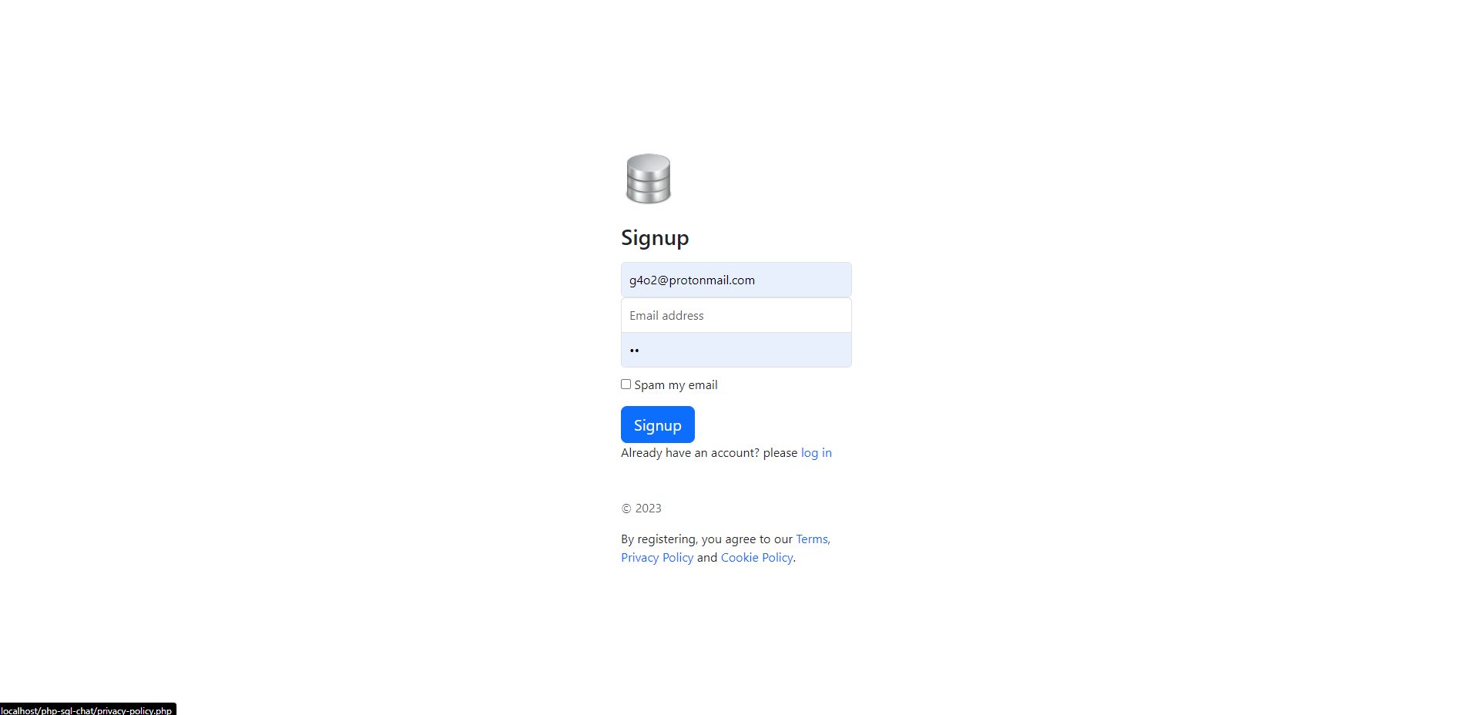
Task: Click the Signup page heading
Action: (x=655, y=238)
